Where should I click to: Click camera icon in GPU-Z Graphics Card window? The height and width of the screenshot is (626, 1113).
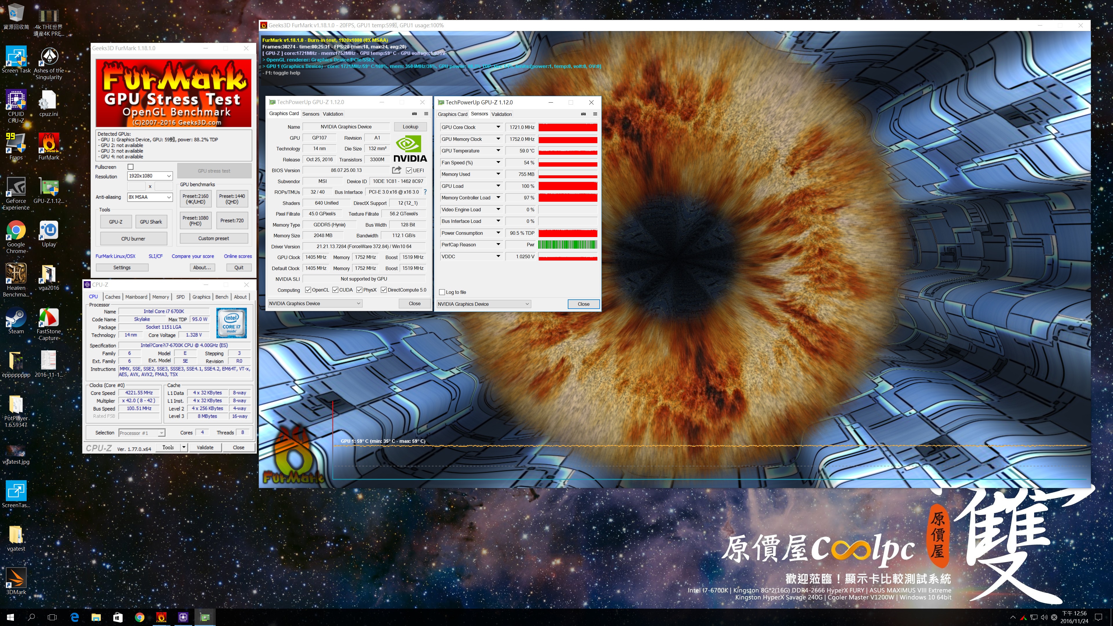click(414, 114)
